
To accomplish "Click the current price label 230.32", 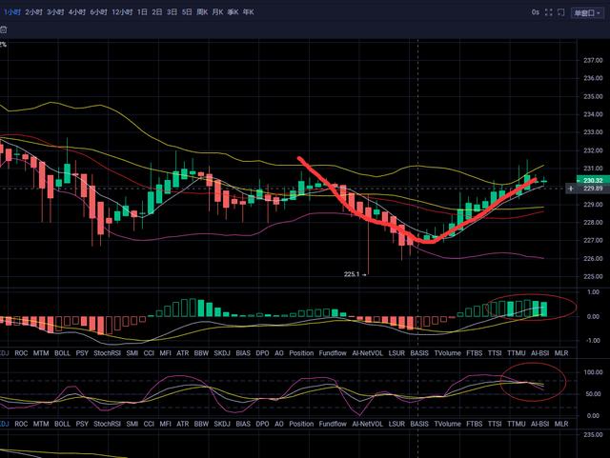I will pos(593,180).
